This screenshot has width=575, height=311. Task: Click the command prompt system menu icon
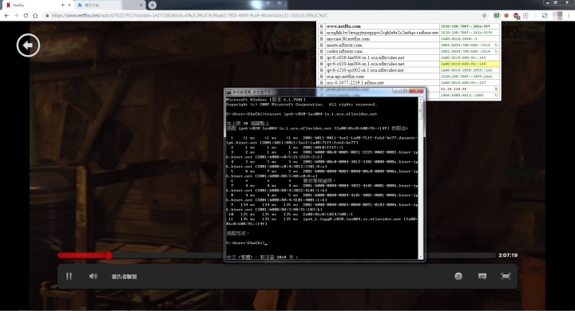click(x=228, y=92)
